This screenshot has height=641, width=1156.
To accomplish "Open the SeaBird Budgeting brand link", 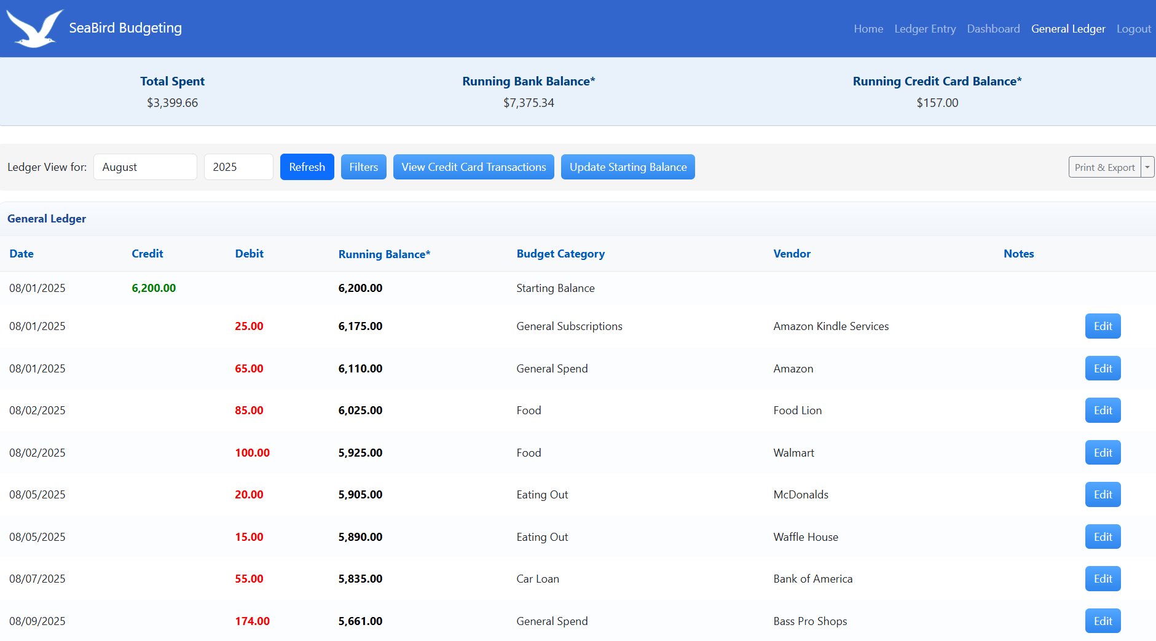I will pyautogui.click(x=125, y=28).
